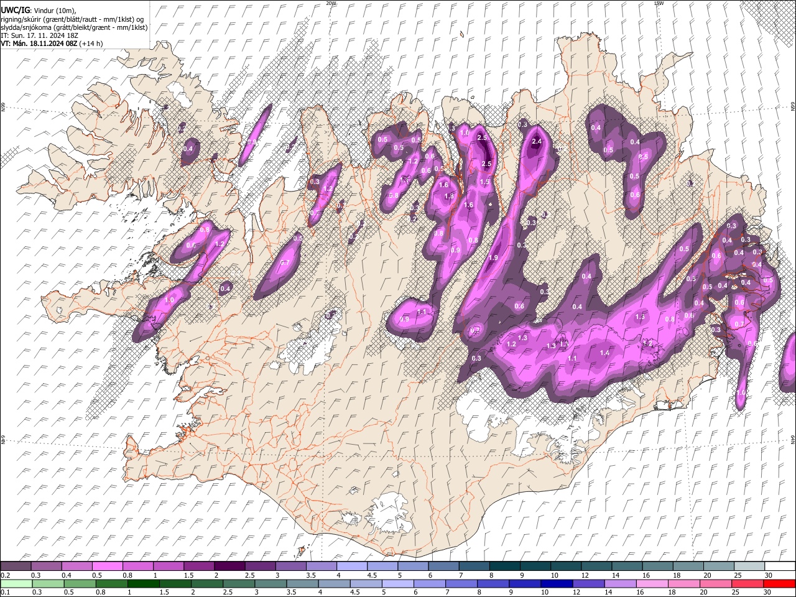Click the '15W' longitude label at the top
This screenshot has width=796, height=597.
(658, 3)
